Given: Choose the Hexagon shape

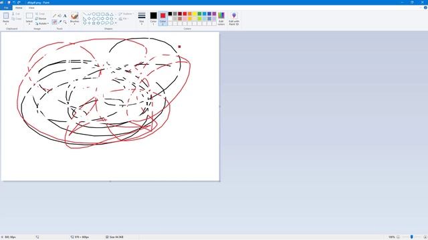Looking at the screenshot, I should tap(98, 19).
